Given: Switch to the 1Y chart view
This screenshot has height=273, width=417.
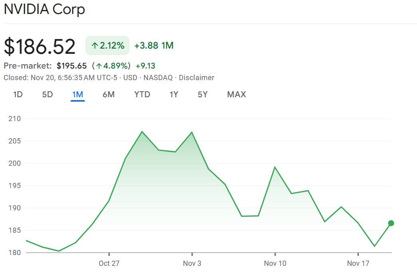Looking at the screenshot, I should click(x=174, y=94).
